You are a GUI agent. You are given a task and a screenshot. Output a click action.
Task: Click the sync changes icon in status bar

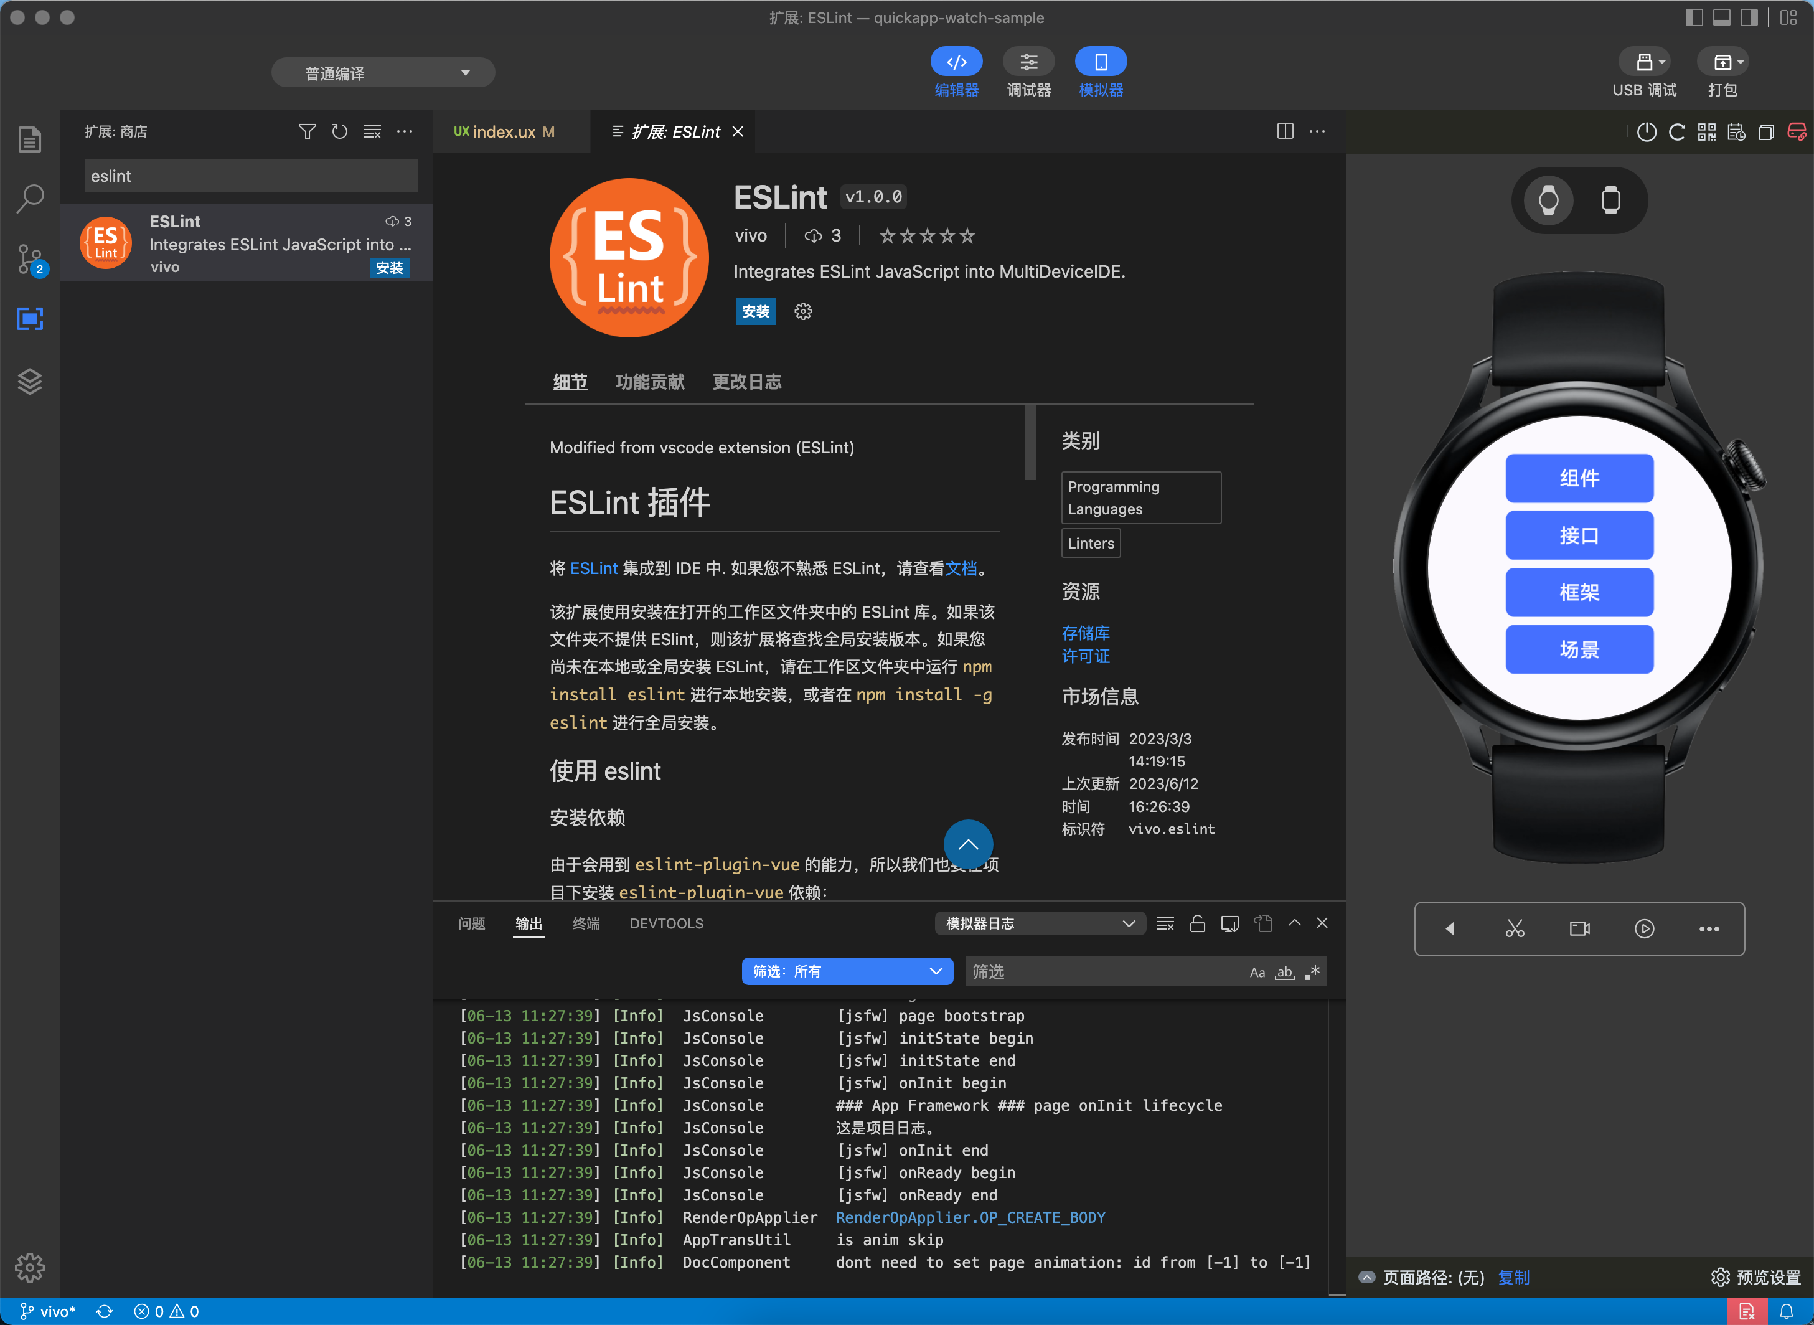coord(104,1311)
